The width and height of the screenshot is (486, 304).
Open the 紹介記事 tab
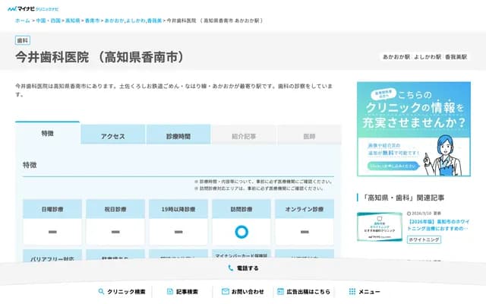(244, 136)
